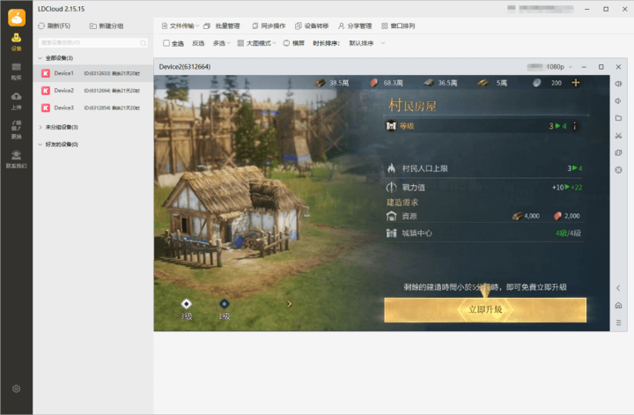Image resolution: width=634 pixels, height=415 pixels.
Task: Click the 資源 requirement row
Action: (x=483, y=216)
